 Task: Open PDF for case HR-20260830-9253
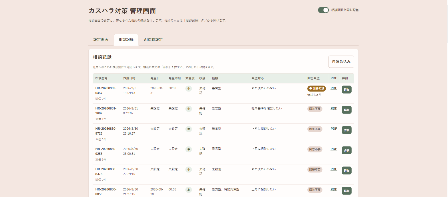[x=334, y=149]
